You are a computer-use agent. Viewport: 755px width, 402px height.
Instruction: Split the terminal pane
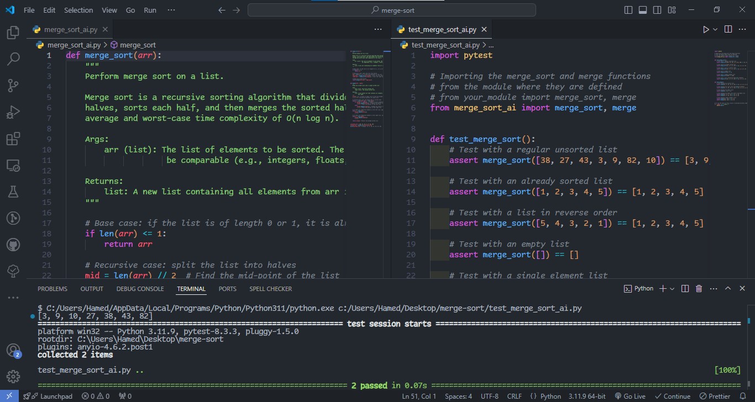[685, 289]
